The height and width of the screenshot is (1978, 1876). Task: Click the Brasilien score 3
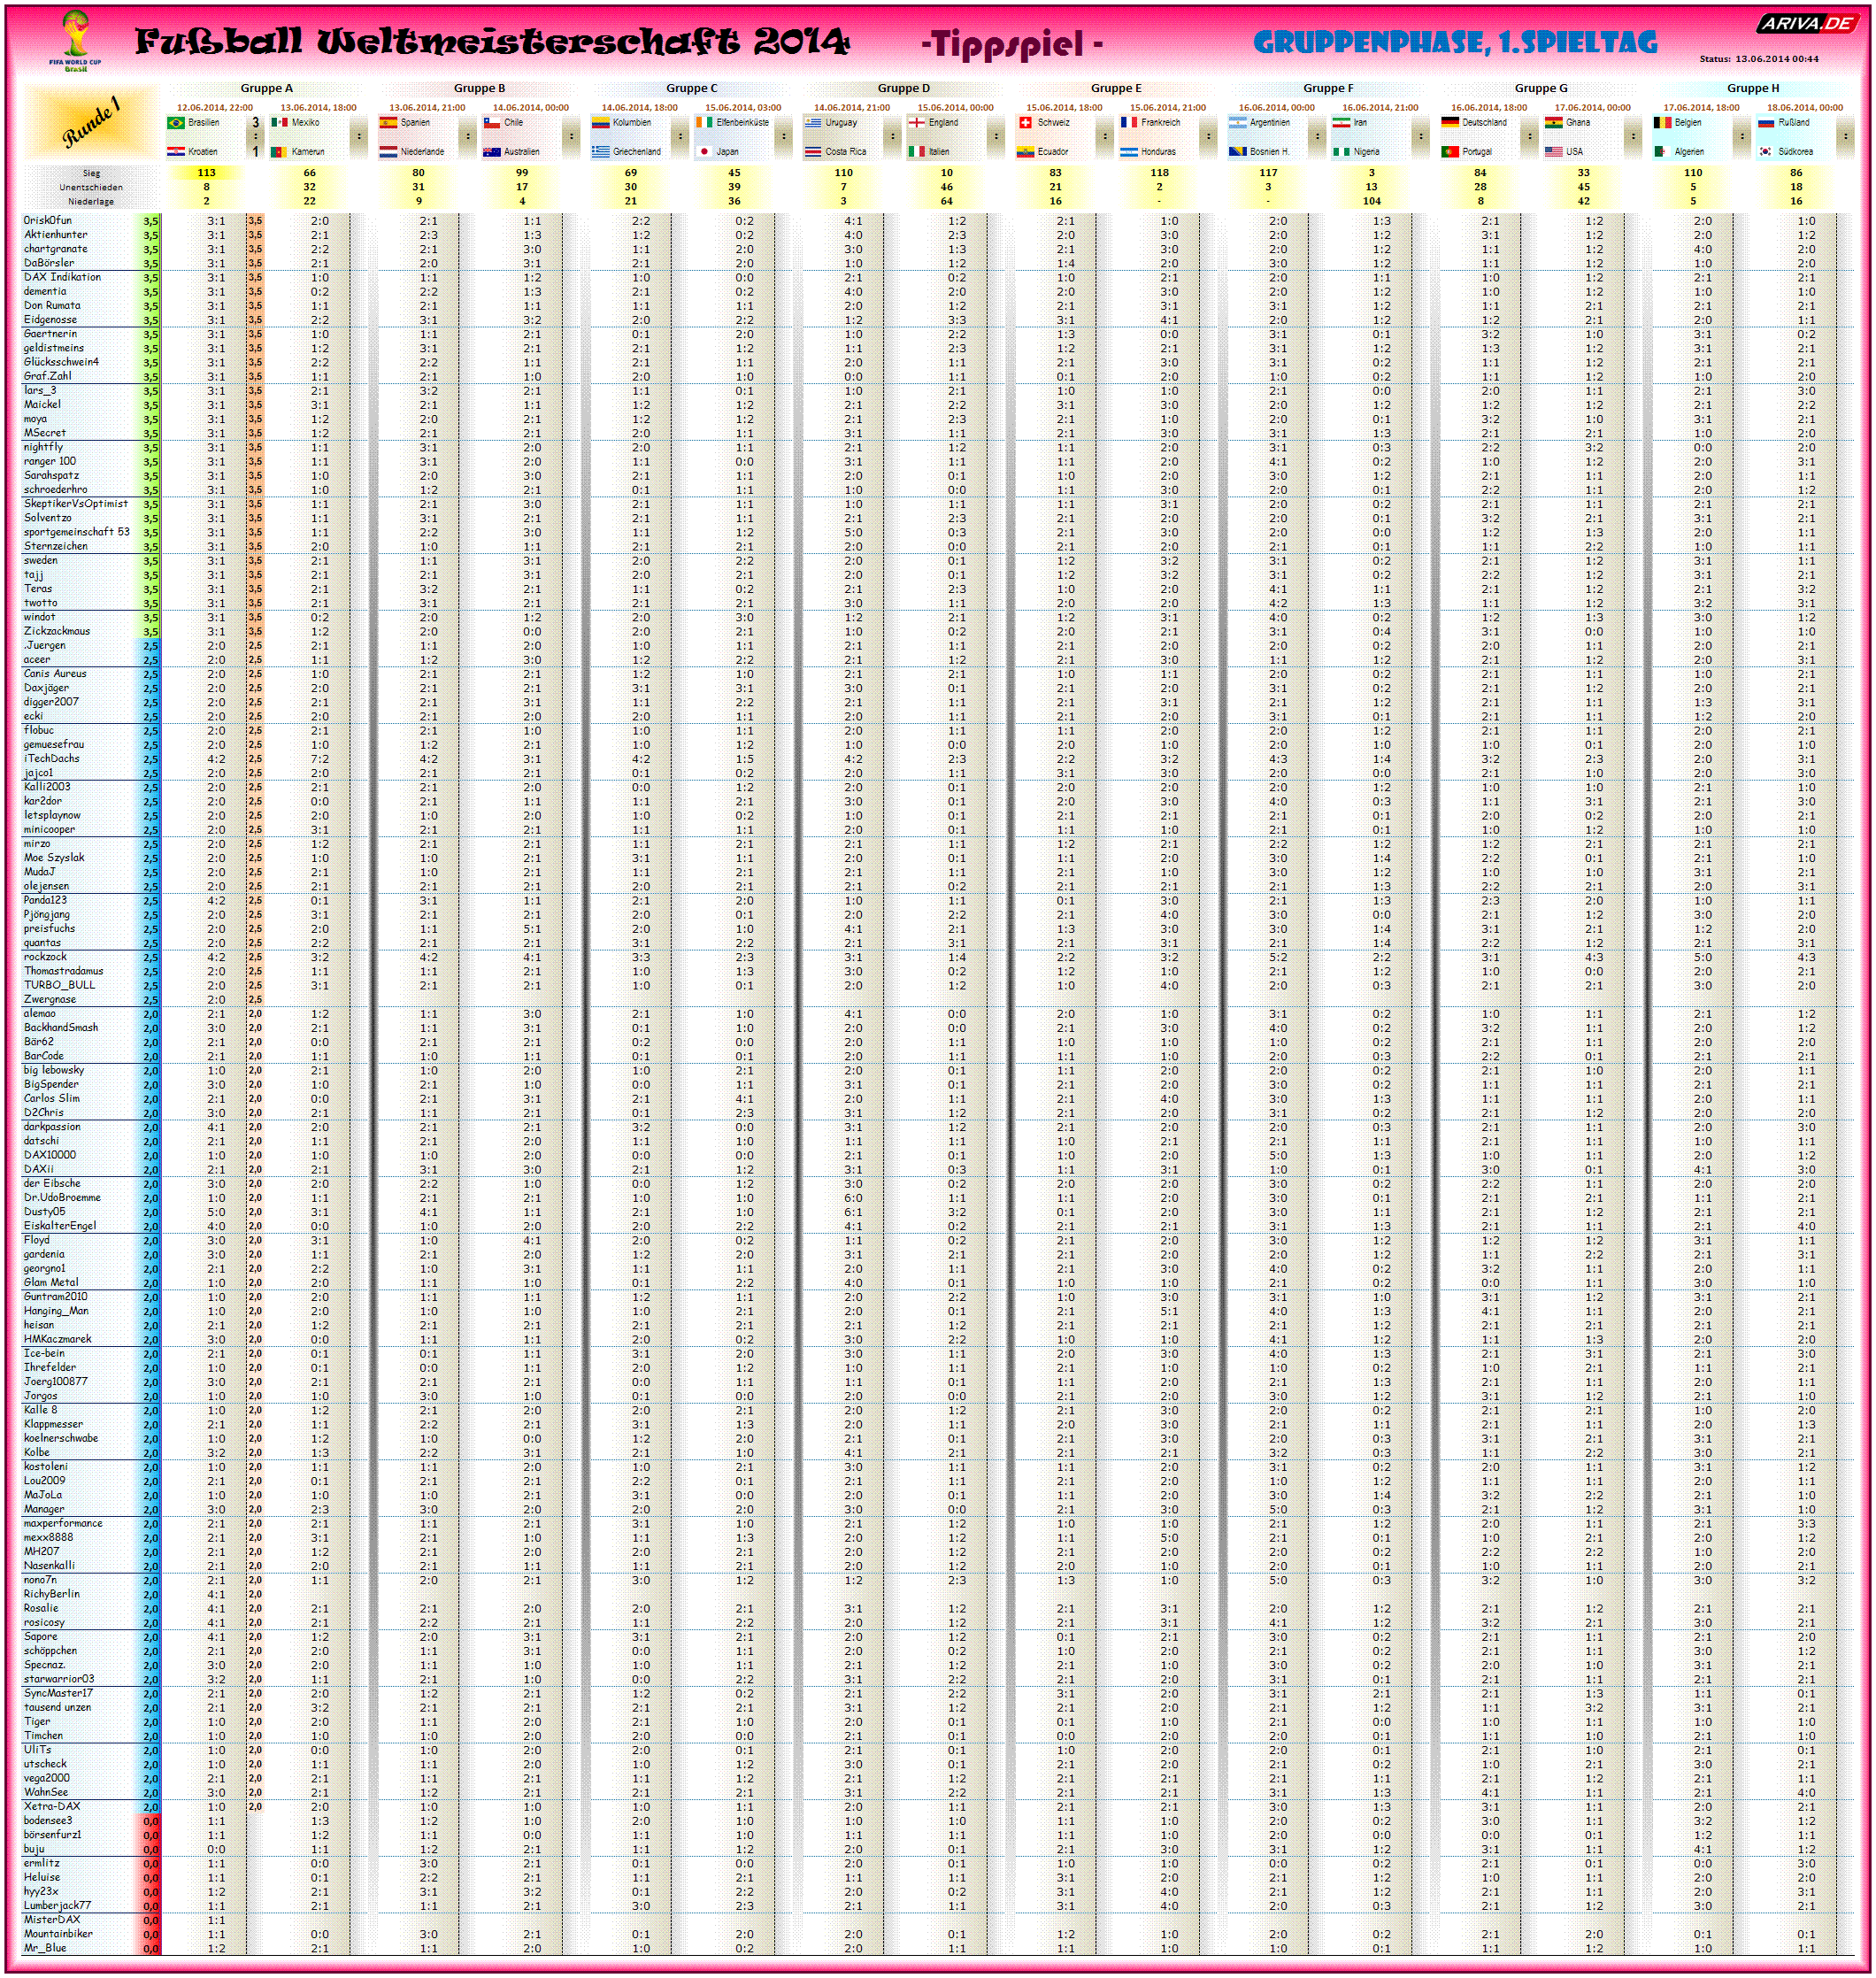[256, 123]
